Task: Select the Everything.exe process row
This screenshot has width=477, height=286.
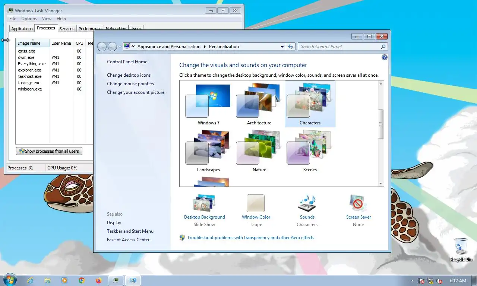Action: pos(54,64)
